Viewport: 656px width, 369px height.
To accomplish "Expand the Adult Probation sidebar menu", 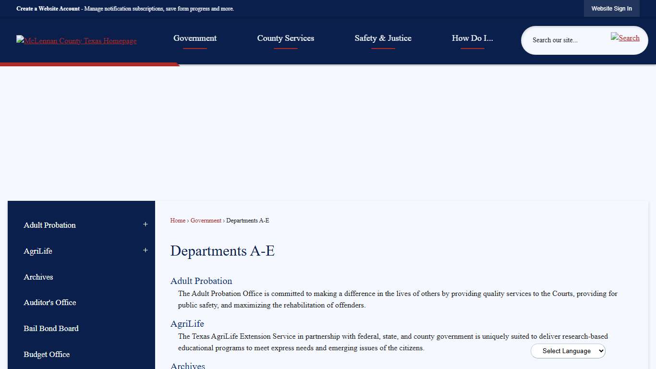I will (145, 224).
